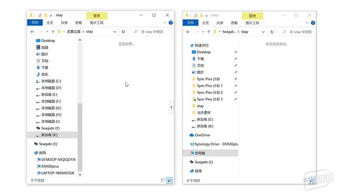This screenshot has height=196, width=339.
Task: Expand address bar history in right window
Action: point(263,32)
